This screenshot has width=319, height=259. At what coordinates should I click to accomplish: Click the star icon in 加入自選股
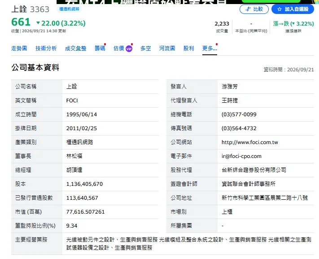point(280,9)
